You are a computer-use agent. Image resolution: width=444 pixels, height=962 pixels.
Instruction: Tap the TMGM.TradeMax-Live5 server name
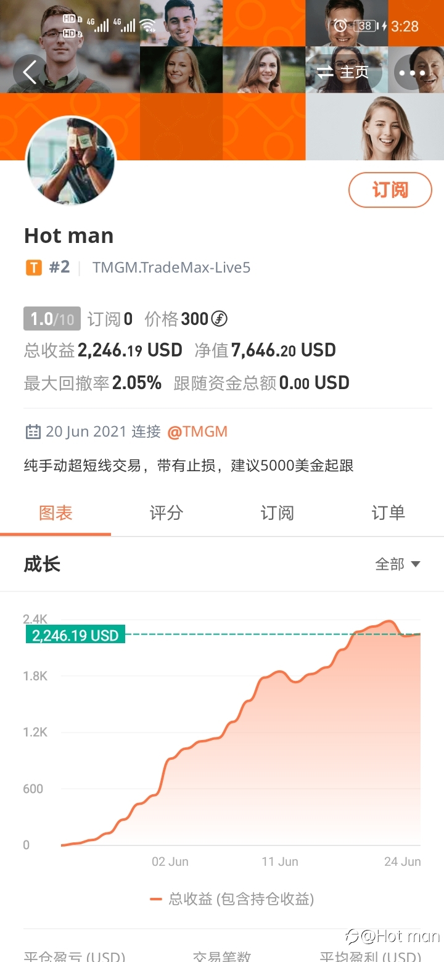(x=171, y=268)
